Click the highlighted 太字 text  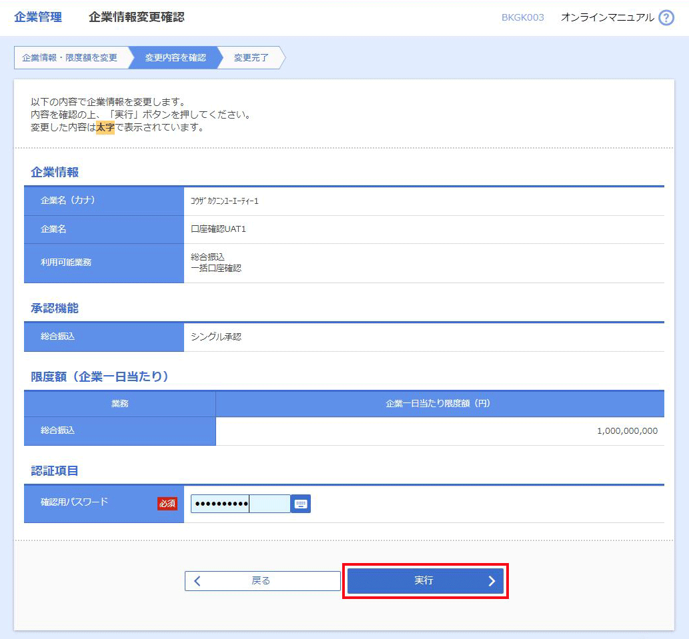[x=105, y=127]
